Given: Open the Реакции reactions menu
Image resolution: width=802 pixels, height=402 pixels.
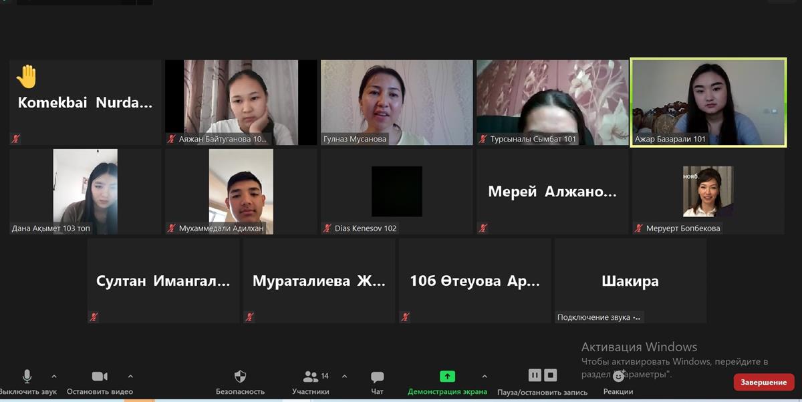Looking at the screenshot, I should (x=618, y=377).
